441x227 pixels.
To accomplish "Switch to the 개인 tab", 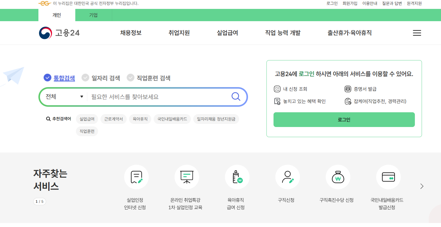I will [x=57, y=15].
